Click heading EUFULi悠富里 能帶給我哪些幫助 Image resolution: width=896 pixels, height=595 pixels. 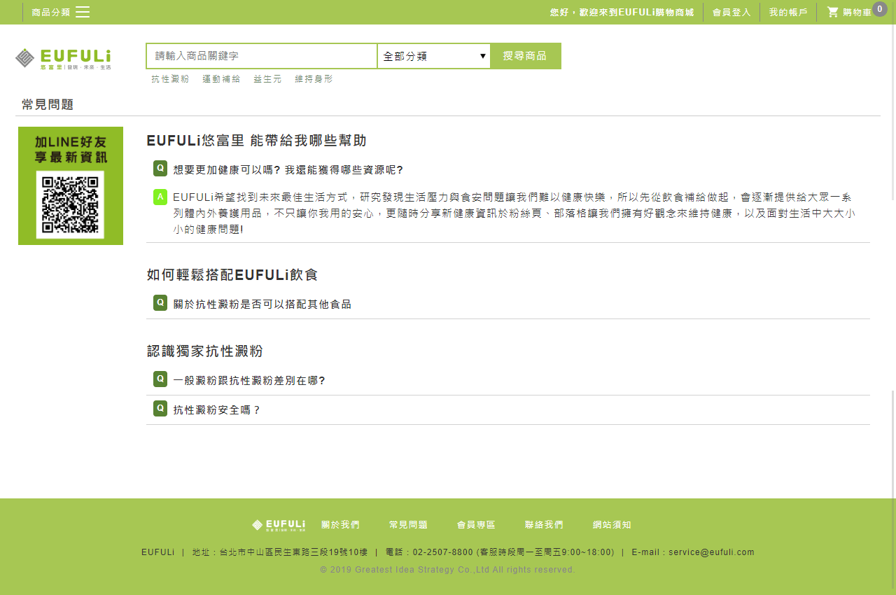click(256, 141)
